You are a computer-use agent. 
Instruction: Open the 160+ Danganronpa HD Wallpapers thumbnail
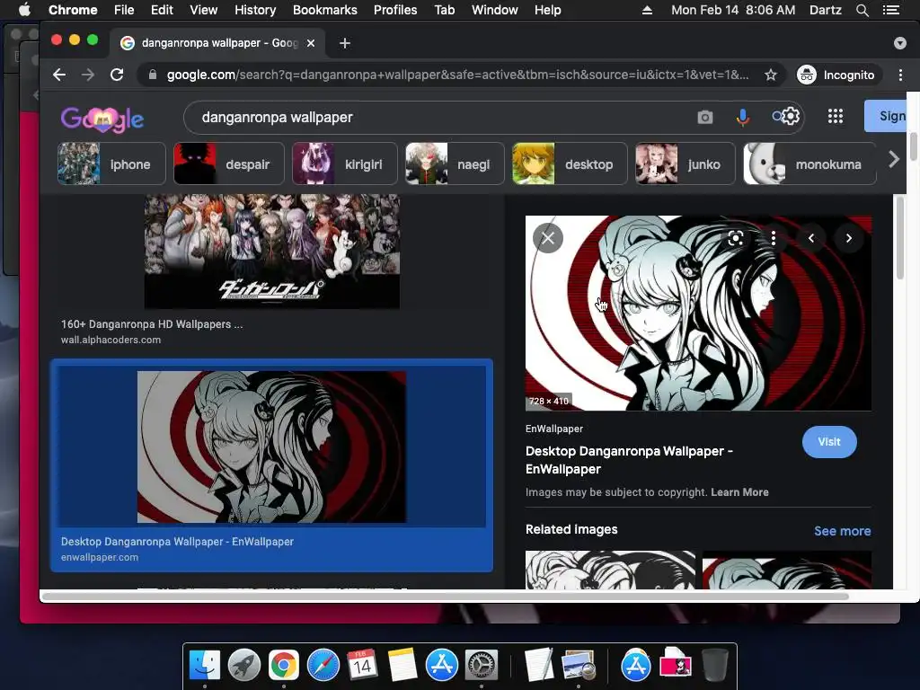click(271, 252)
